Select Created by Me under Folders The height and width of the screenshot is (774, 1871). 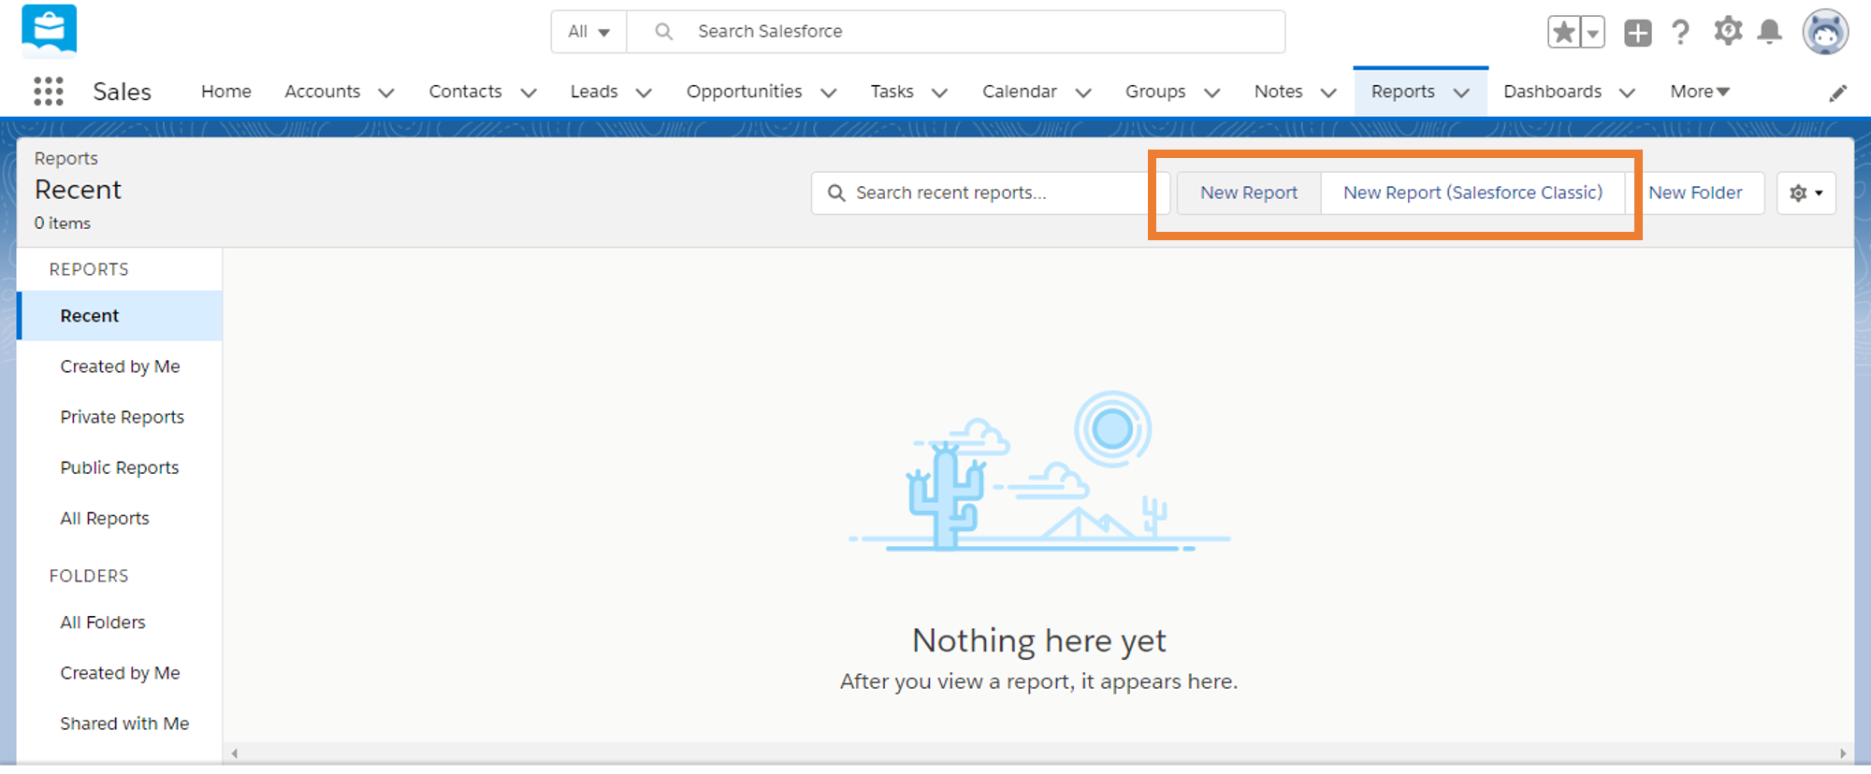(120, 673)
